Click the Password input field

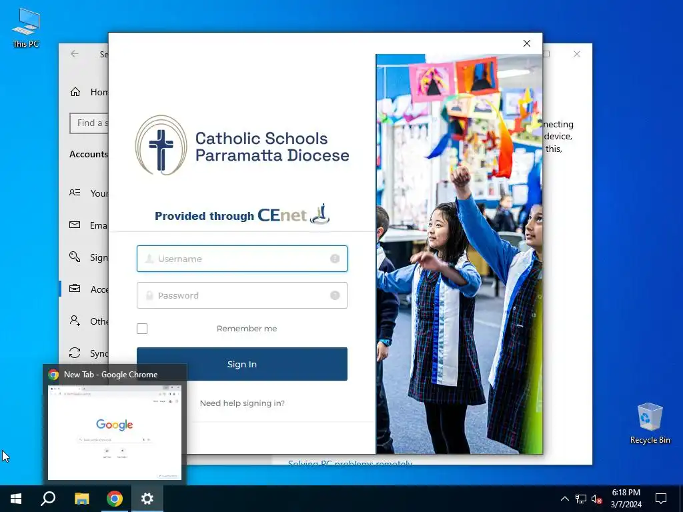tap(241, 295)
